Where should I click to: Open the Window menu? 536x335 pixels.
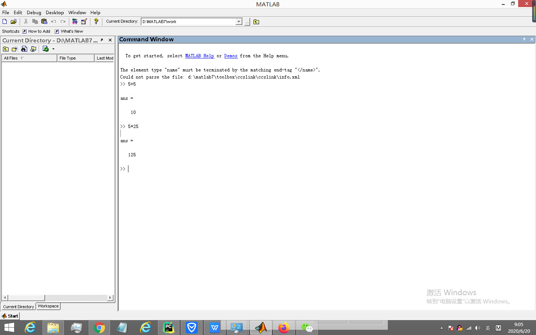point(77,12)
